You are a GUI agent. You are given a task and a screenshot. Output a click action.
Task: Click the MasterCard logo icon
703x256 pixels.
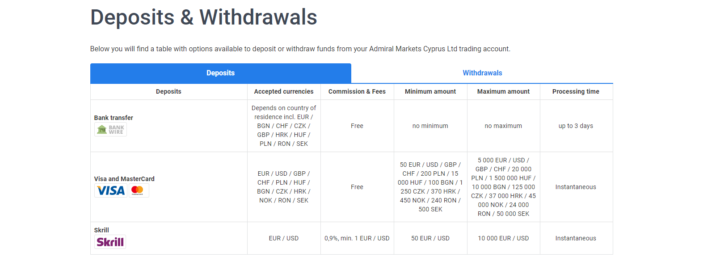click(x=139, y=190)
